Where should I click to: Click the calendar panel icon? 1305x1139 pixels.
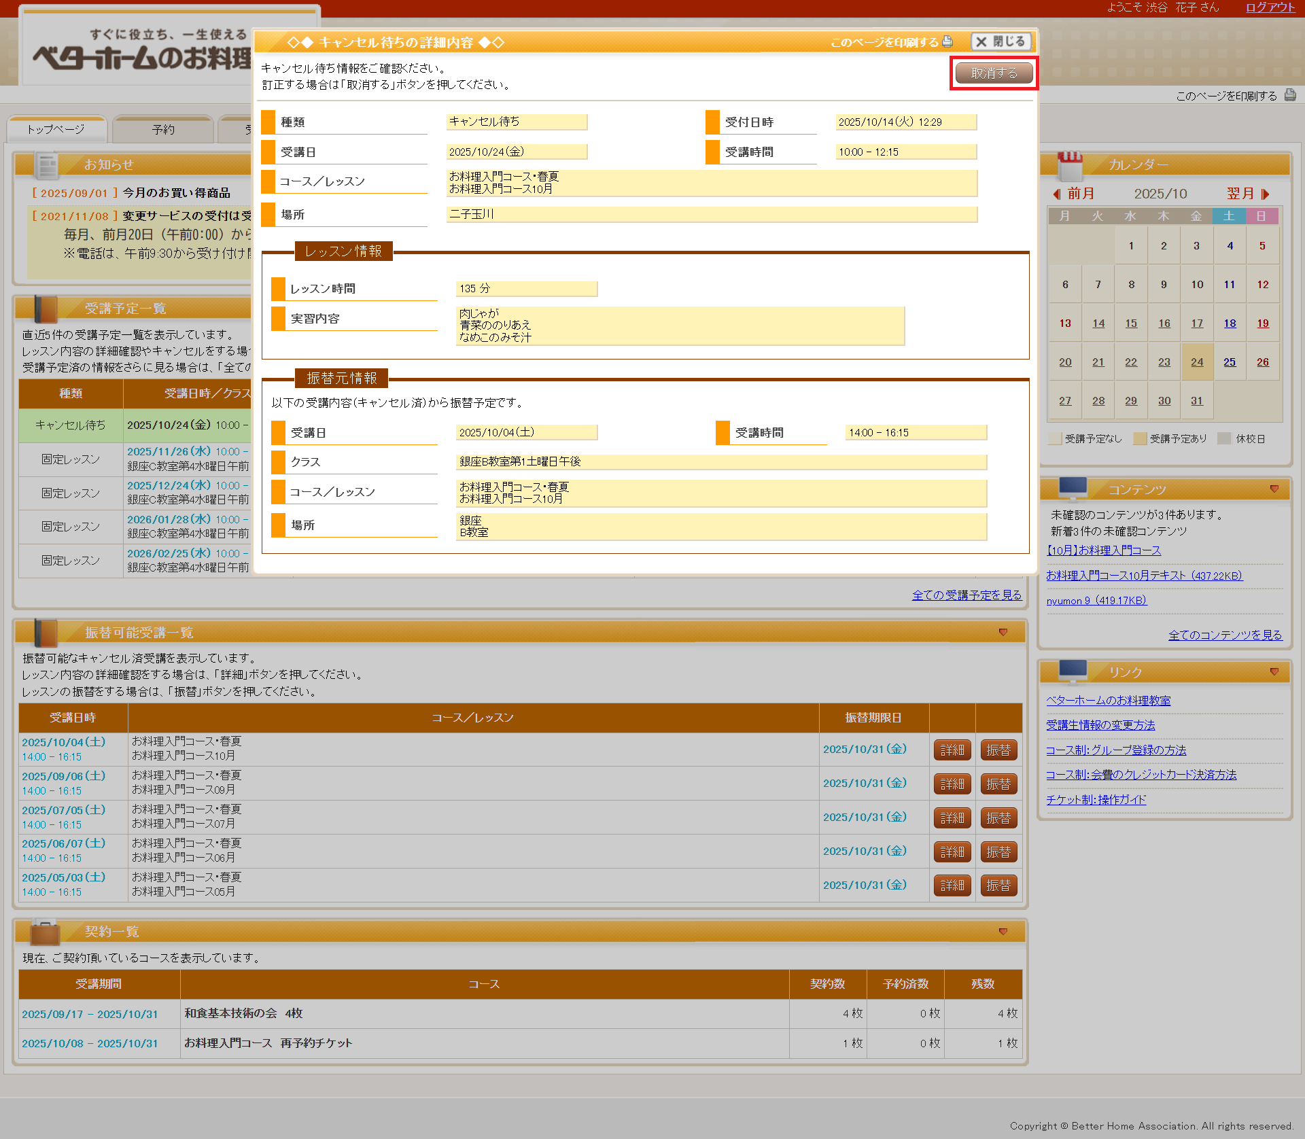pos(1069,165)
